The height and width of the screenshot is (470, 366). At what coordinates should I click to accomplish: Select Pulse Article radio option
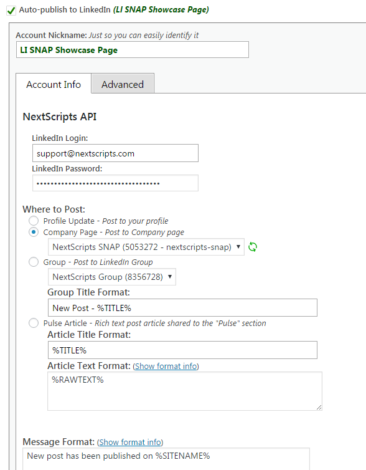coord(34,323)
